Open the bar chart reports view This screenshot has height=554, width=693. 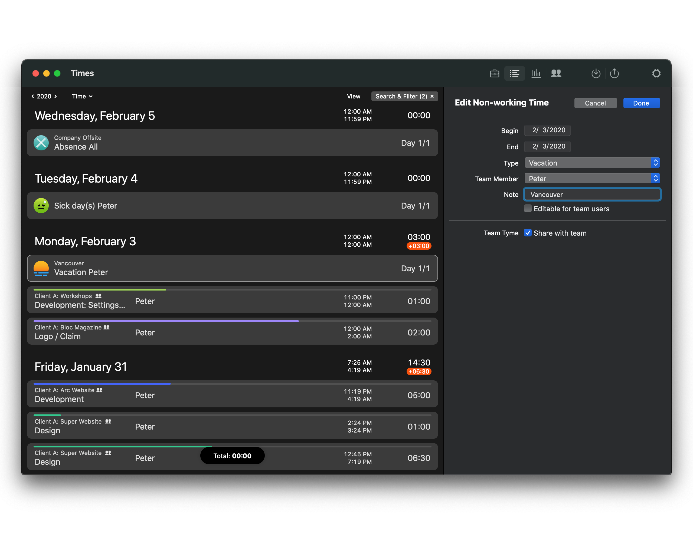[x=536, y=74]
